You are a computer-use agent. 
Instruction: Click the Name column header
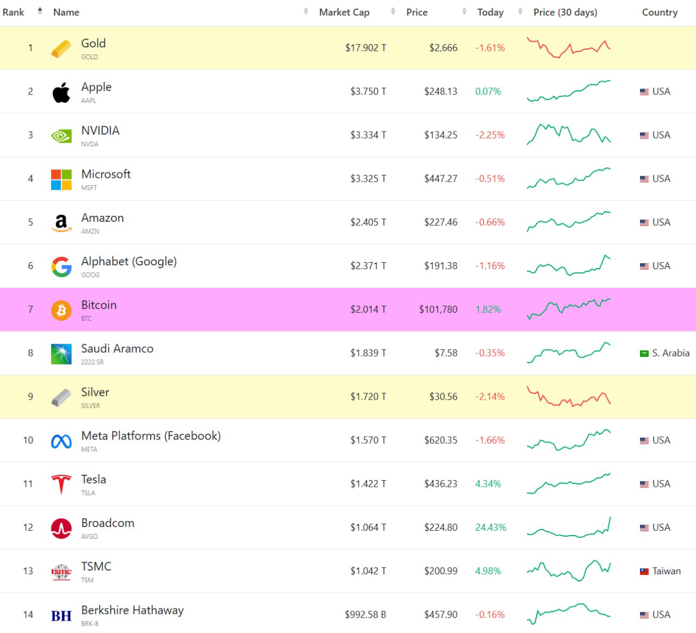(x=66, y=12)
